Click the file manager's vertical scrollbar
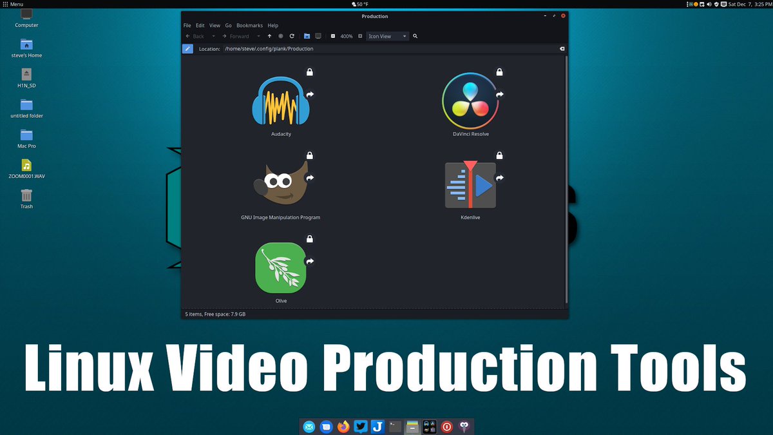The image size is (773, 435). (x=566, y=179)
